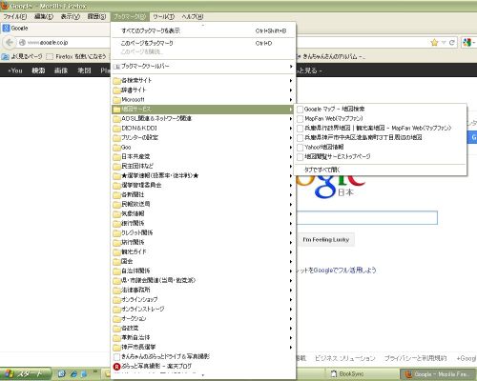Select すべてのブックマークを表示 menu entry
Viewport: 477px width, 381px height.
click(203, 30)
